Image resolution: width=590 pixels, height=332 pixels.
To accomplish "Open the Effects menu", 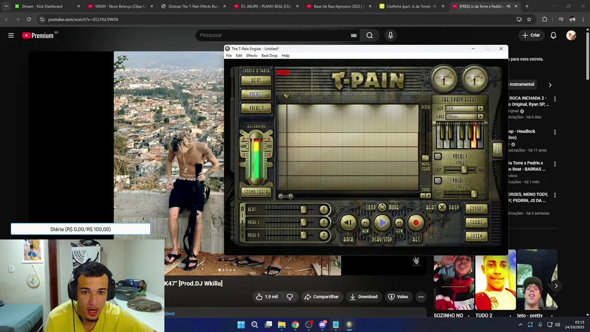I will click(252, 55).
